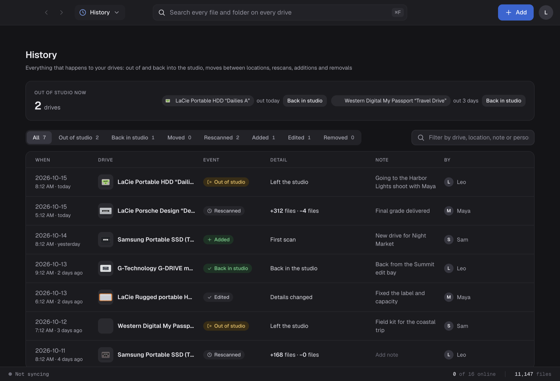Click the Edited badge for LaCie Rugged
This screenshot has width=560, height=381.
click(x=218, y=297)
